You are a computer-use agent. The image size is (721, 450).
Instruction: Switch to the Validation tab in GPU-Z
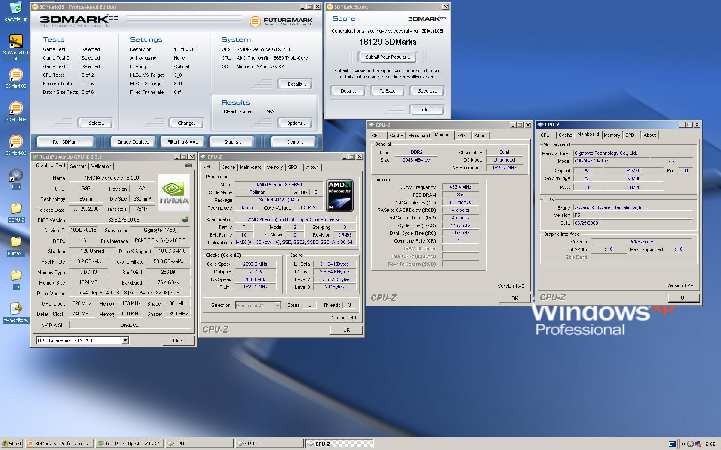click(x=101, y=166)
